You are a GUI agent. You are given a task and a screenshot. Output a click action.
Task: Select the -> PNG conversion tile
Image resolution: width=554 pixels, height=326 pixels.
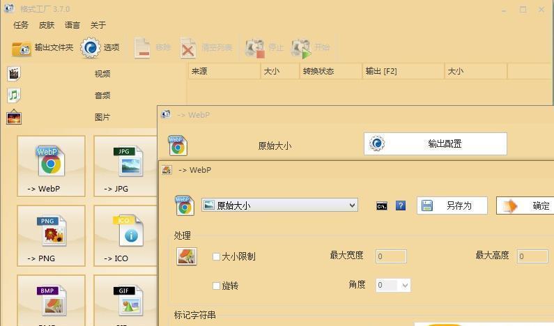tap(52, 235)
